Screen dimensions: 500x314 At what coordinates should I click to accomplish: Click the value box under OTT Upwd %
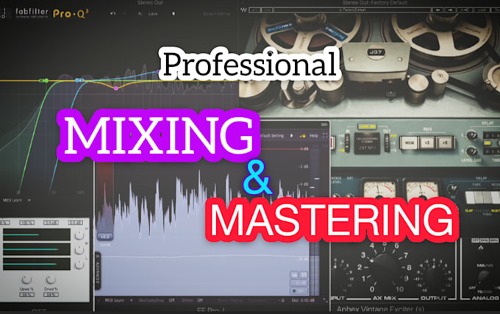click(26, 295)
